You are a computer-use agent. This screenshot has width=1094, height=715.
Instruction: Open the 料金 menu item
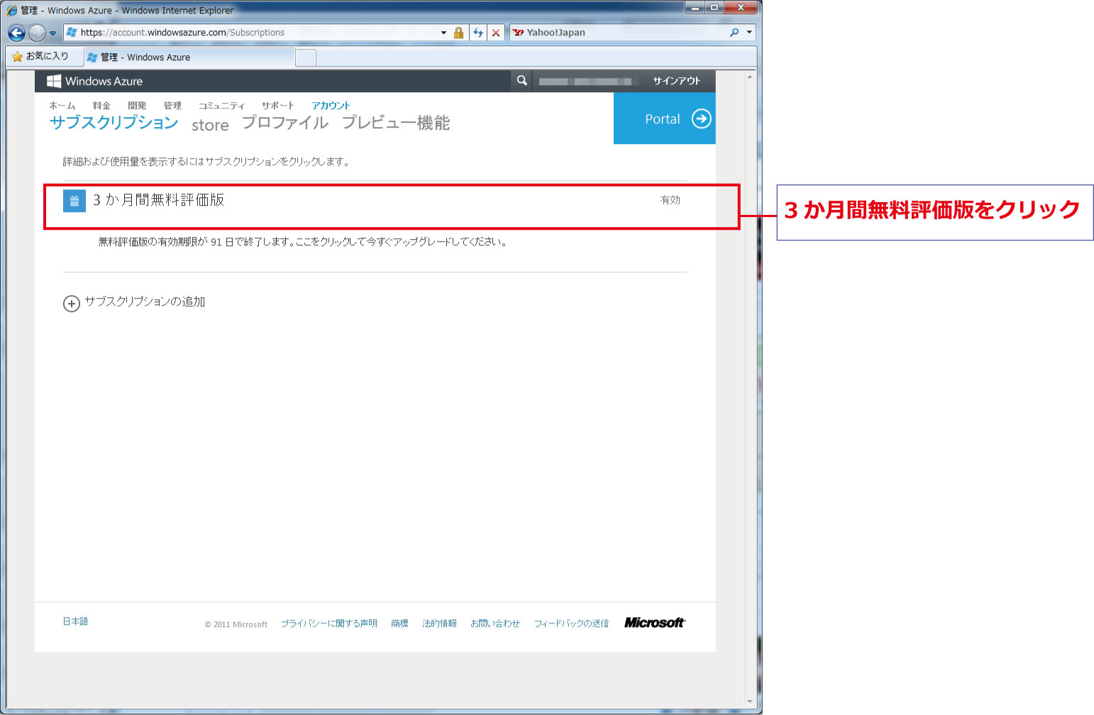coord(101,106)
